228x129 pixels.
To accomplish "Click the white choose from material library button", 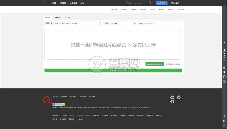I will (173, 64).
